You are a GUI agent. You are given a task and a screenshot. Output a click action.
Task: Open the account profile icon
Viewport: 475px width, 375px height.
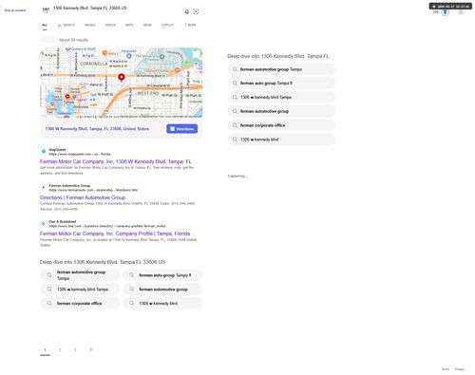(461, 12)
